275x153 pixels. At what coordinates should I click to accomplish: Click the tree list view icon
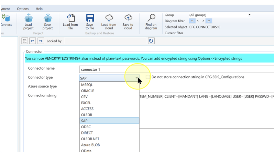click(25, 41)
